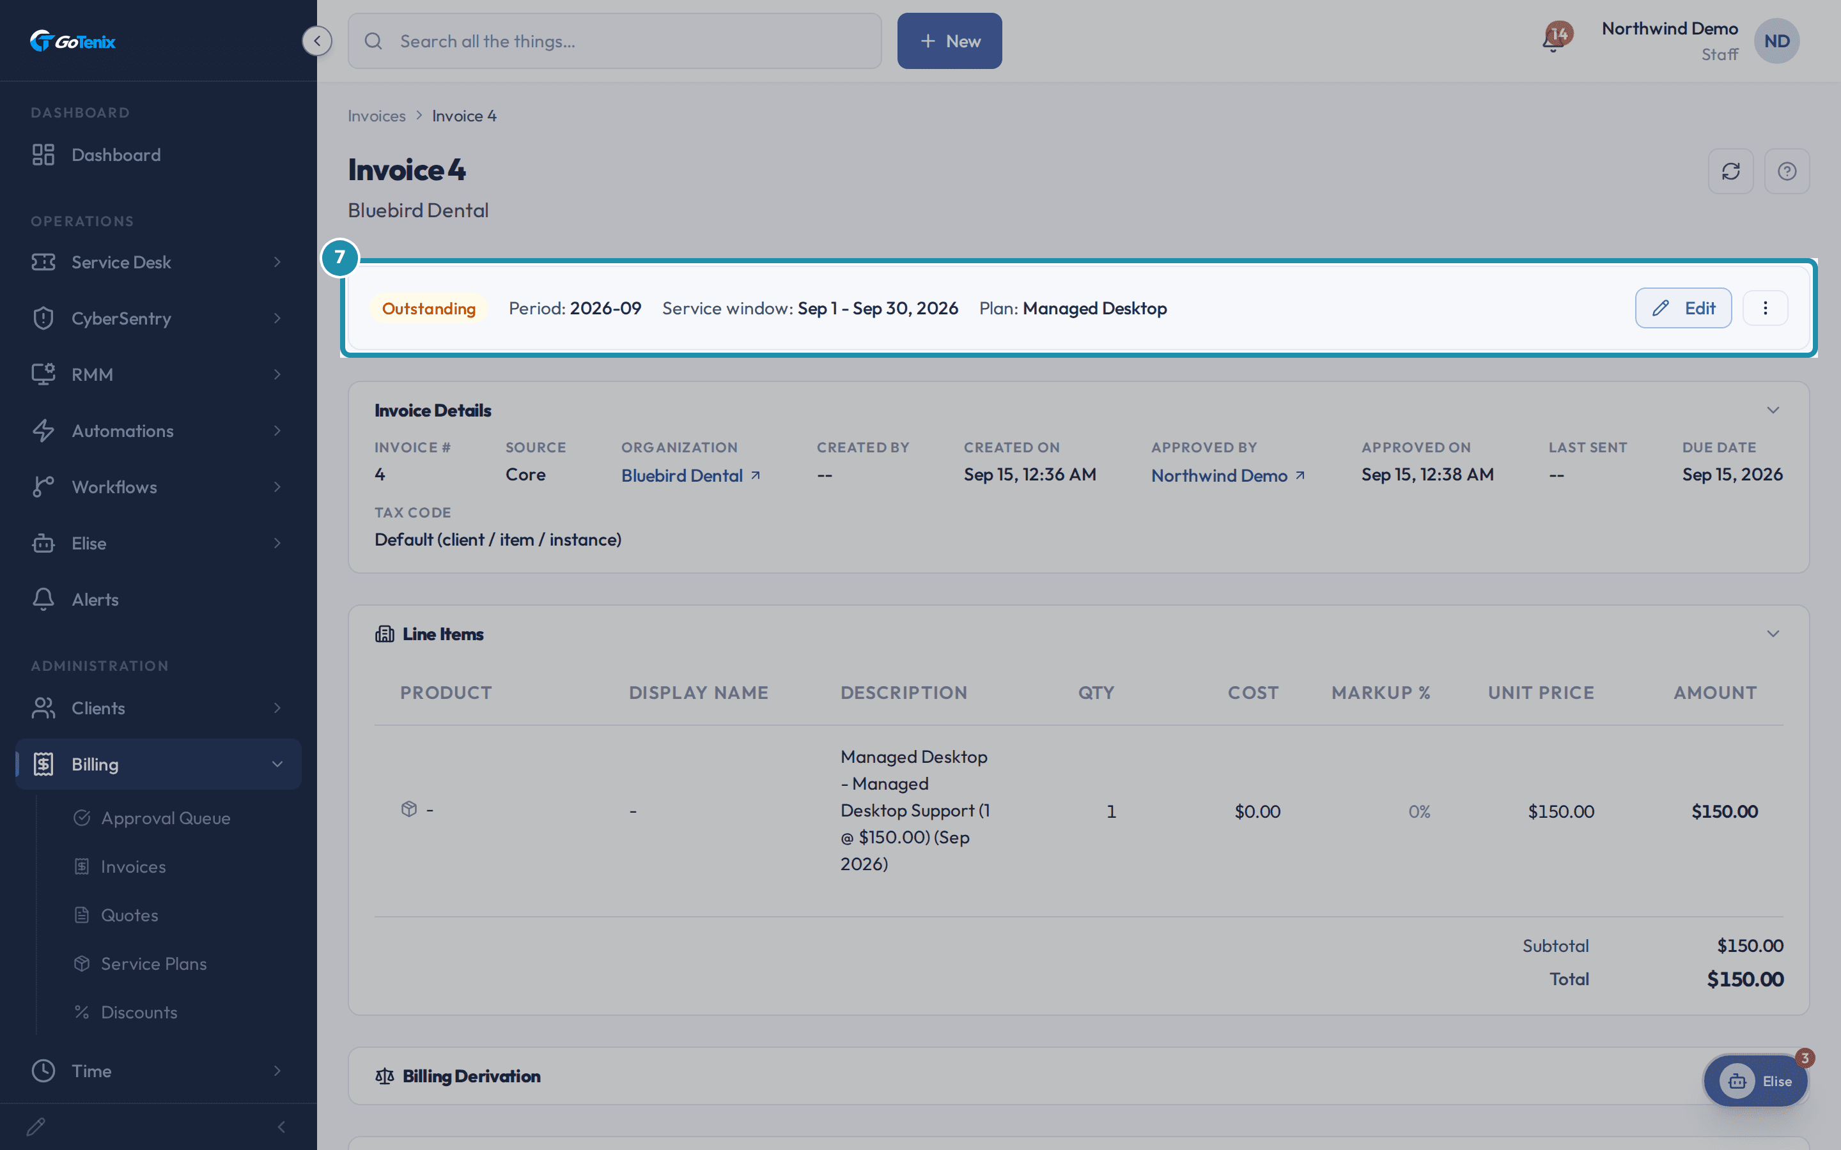
Task: Open the help question-mark icon
Action: (x=1787, y=171)
